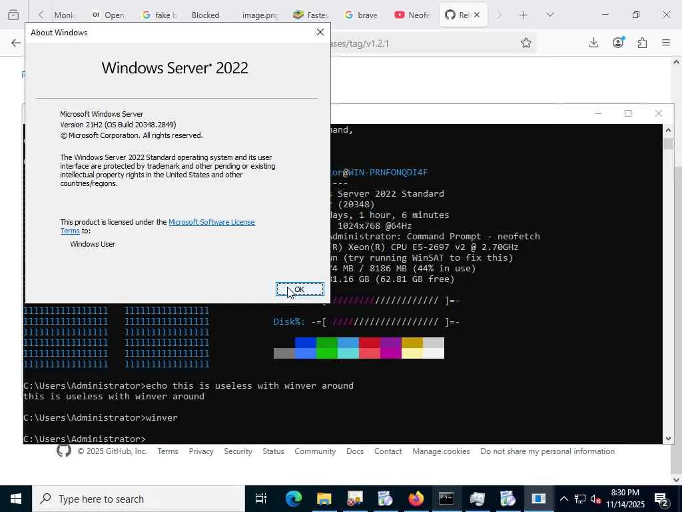Close the About Windows dialog

pos(320,32)
